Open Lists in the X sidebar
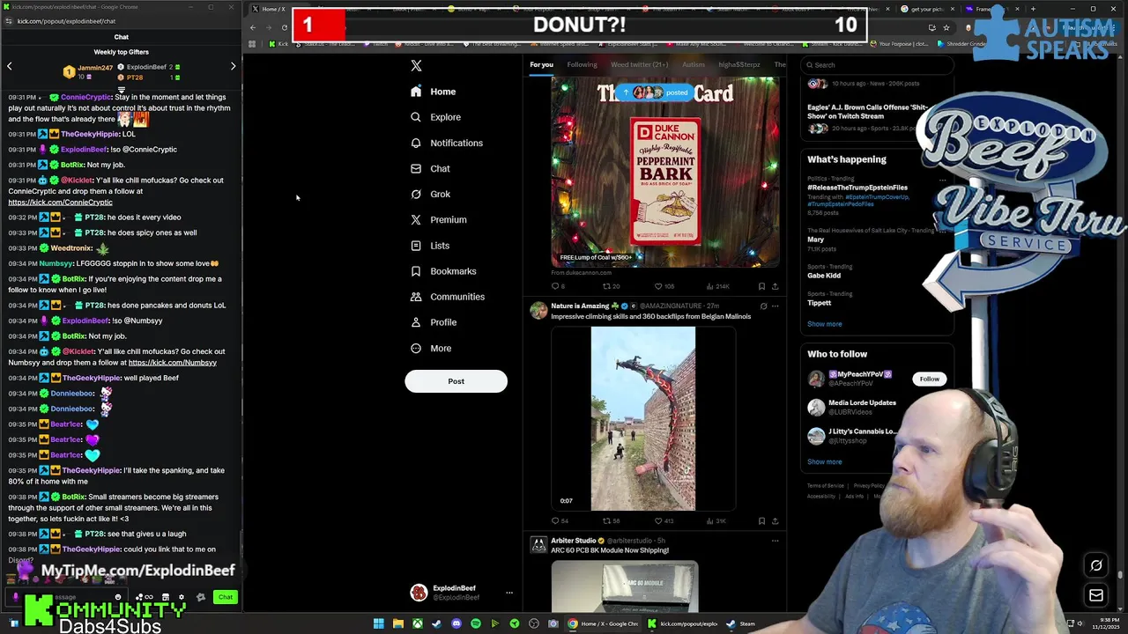Viewport: 1128px width, 634px height. click(430, 246)
